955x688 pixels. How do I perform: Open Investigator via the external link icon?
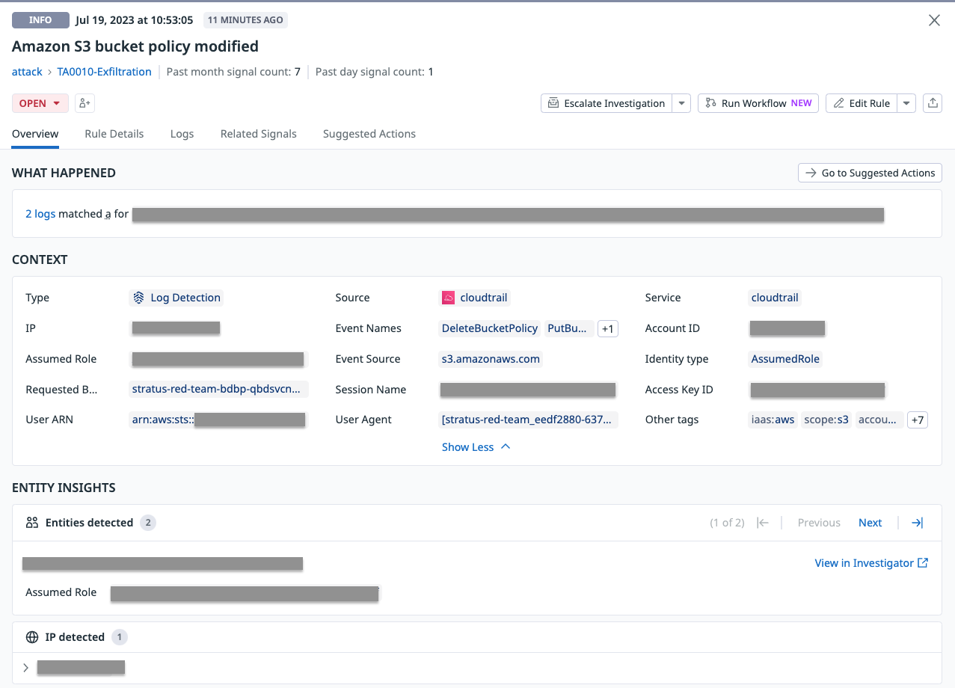pos(923,562)
